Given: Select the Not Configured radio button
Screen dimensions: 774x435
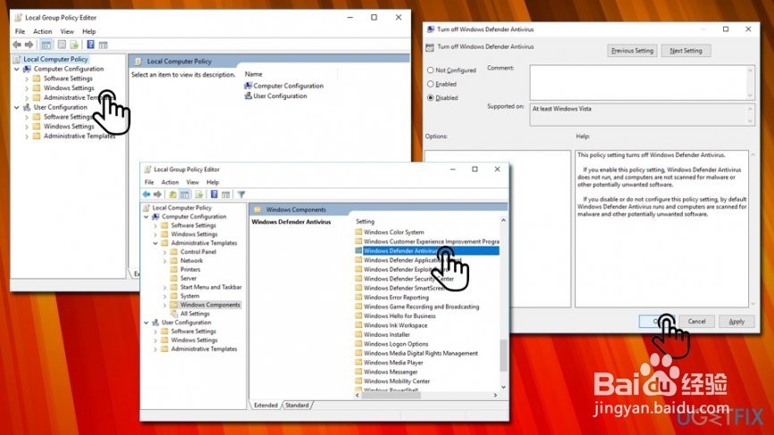Looking at the screenshot, I should (x=431, y=70).
